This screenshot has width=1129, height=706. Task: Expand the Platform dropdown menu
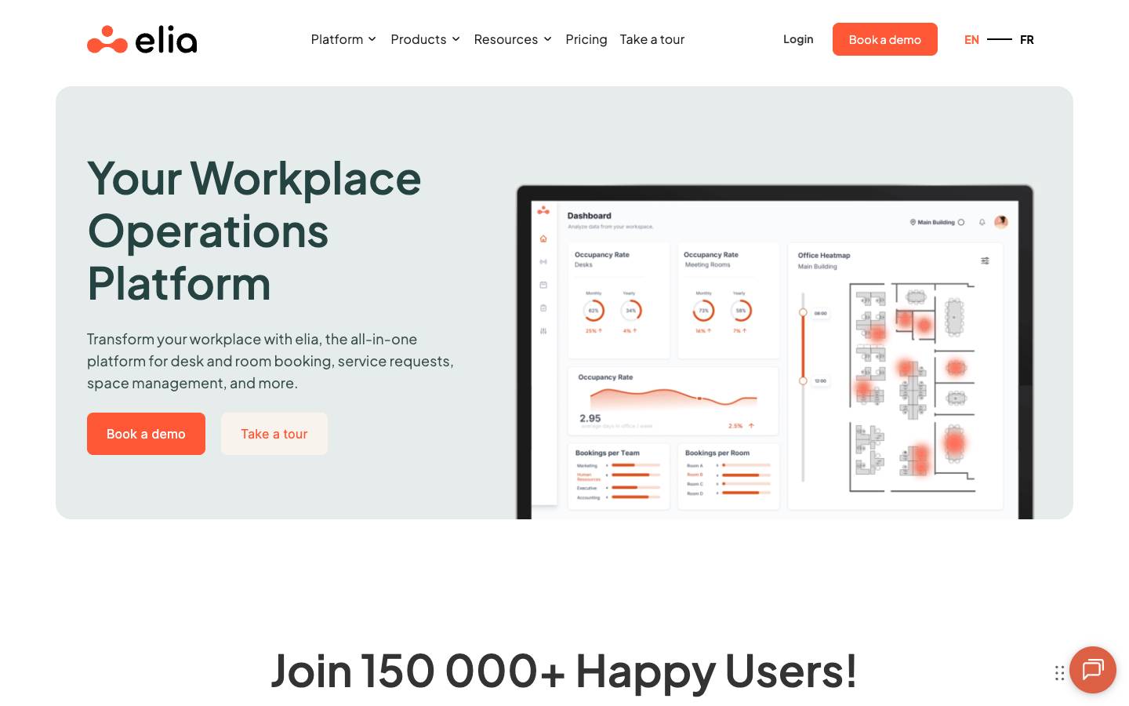pyautogui.click(x=343, y=39)
